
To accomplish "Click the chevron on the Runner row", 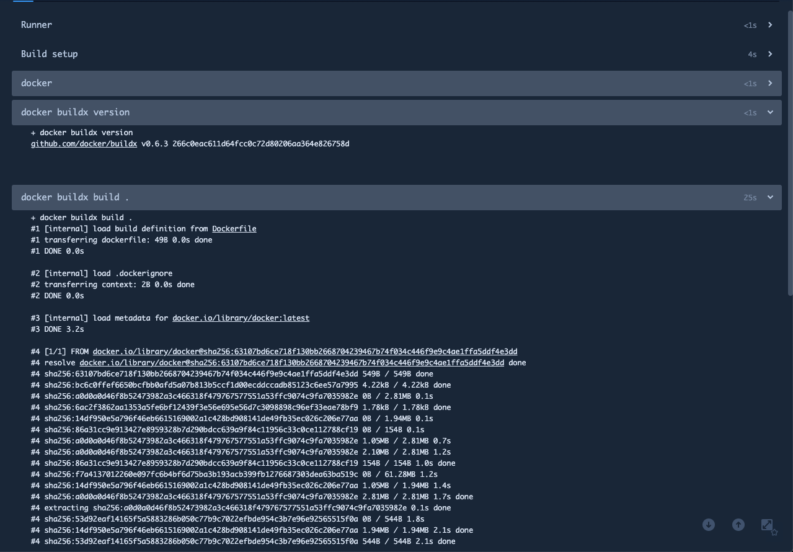I will click(x=770, y=25).
